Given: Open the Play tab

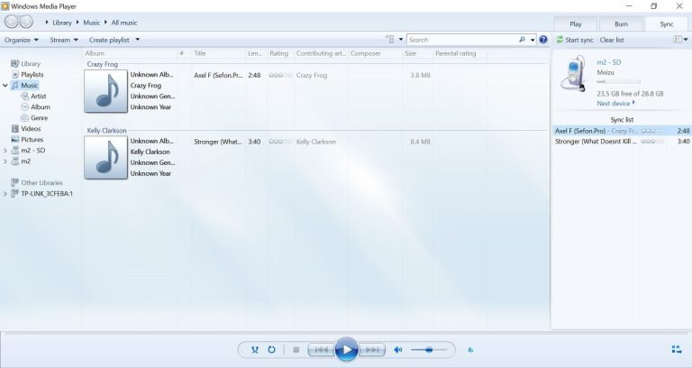Looking at the screenshot, I should (576, 23).
